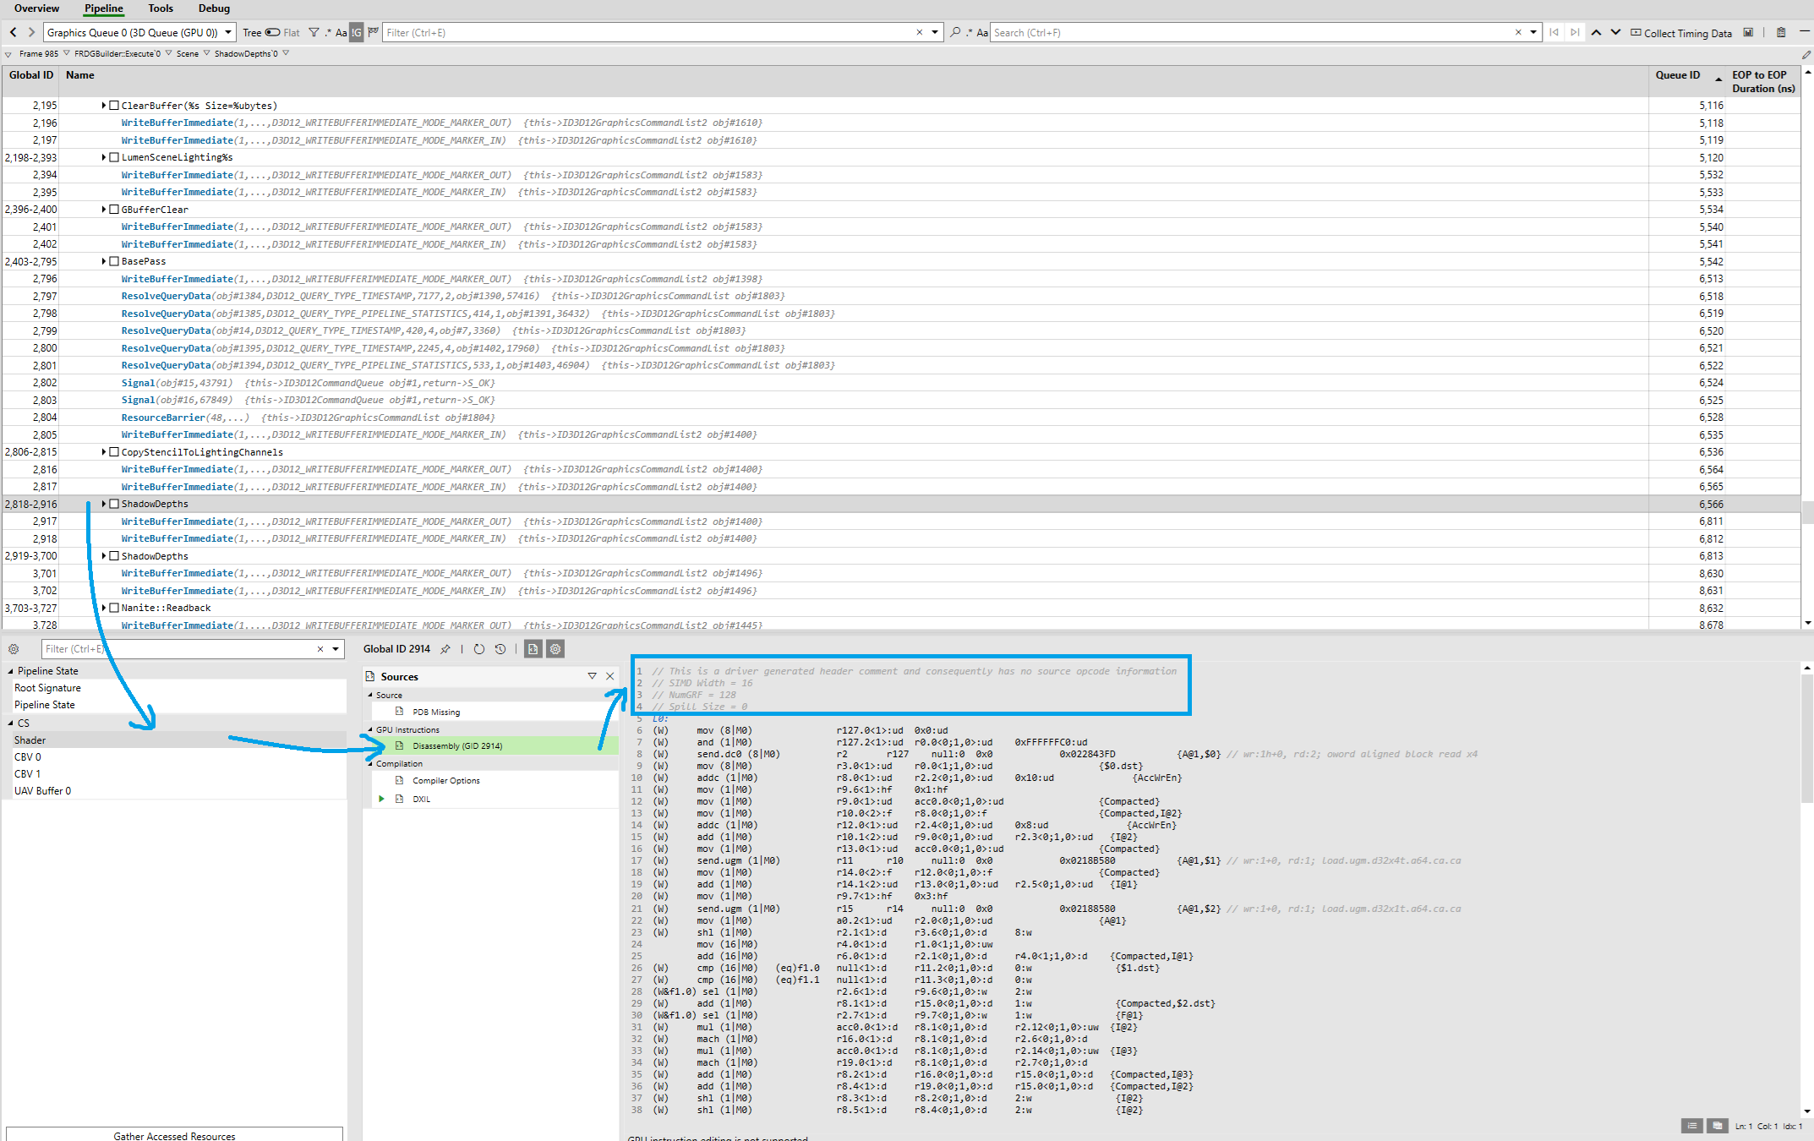Click Collect Timing Data button
The image size is (1814, 1141).
[1680, 33]
